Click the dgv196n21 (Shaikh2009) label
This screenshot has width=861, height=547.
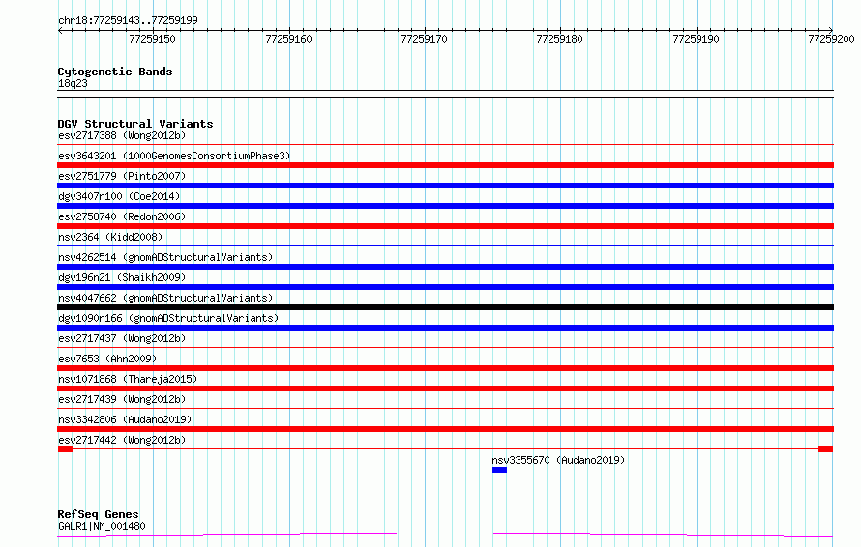[122, 277]
